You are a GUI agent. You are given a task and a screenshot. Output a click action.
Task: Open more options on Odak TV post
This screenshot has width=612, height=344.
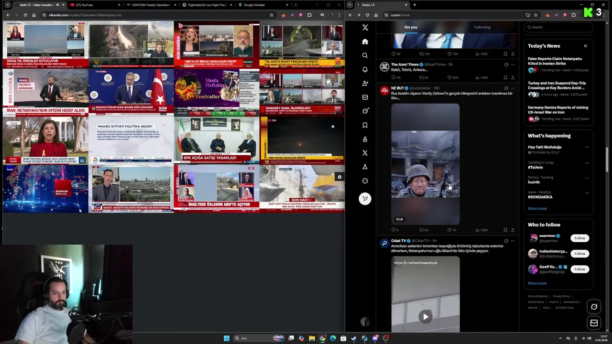[x=513, y=241]
